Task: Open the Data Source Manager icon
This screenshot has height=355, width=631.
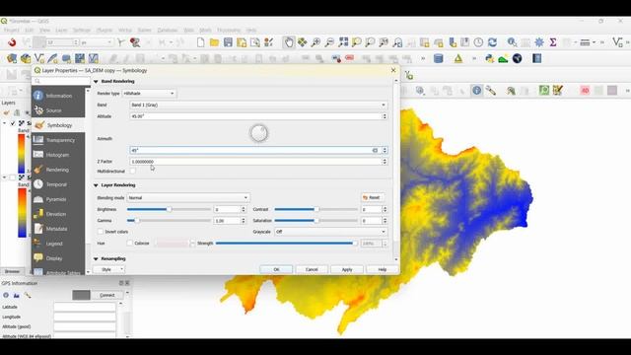Action: coord(12,59)
